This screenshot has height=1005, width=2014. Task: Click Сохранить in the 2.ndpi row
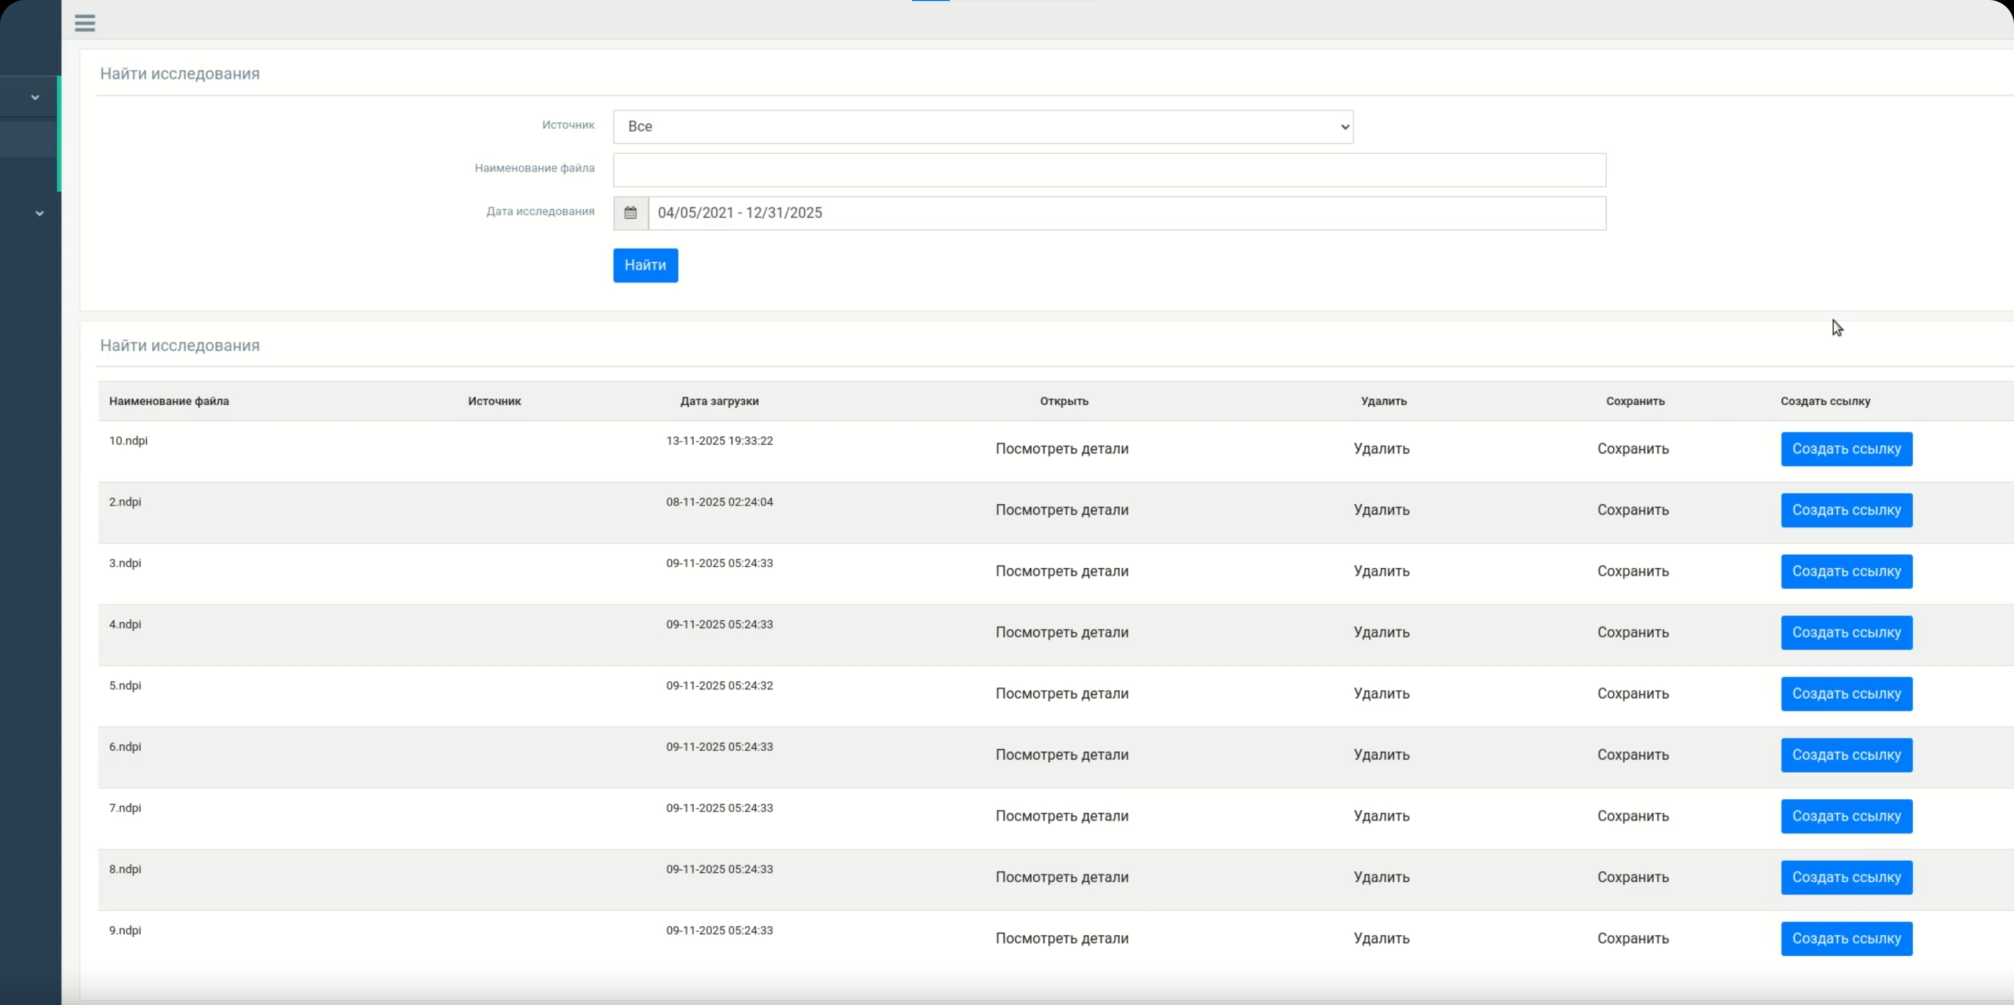coord(1633,510)
